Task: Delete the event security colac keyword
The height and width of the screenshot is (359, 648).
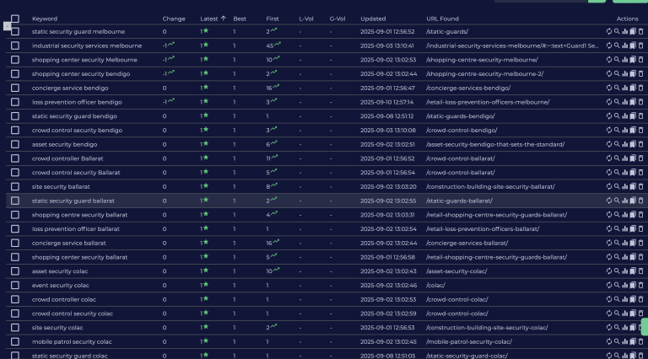Action: (640, 285)
